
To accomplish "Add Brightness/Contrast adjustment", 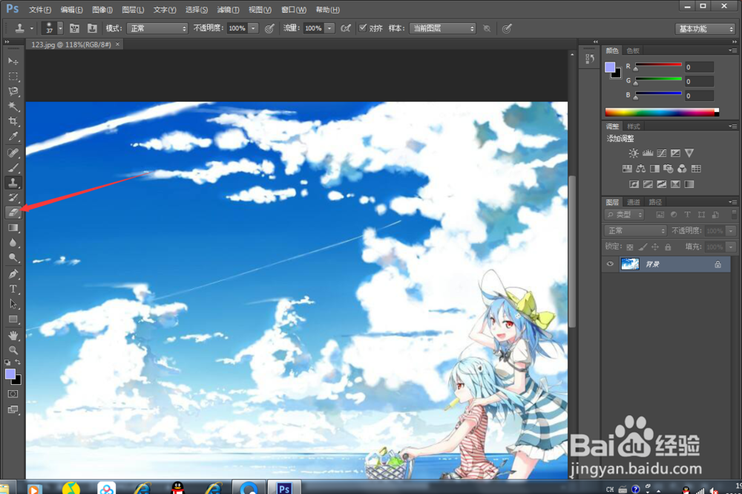I will coord(633,153).
